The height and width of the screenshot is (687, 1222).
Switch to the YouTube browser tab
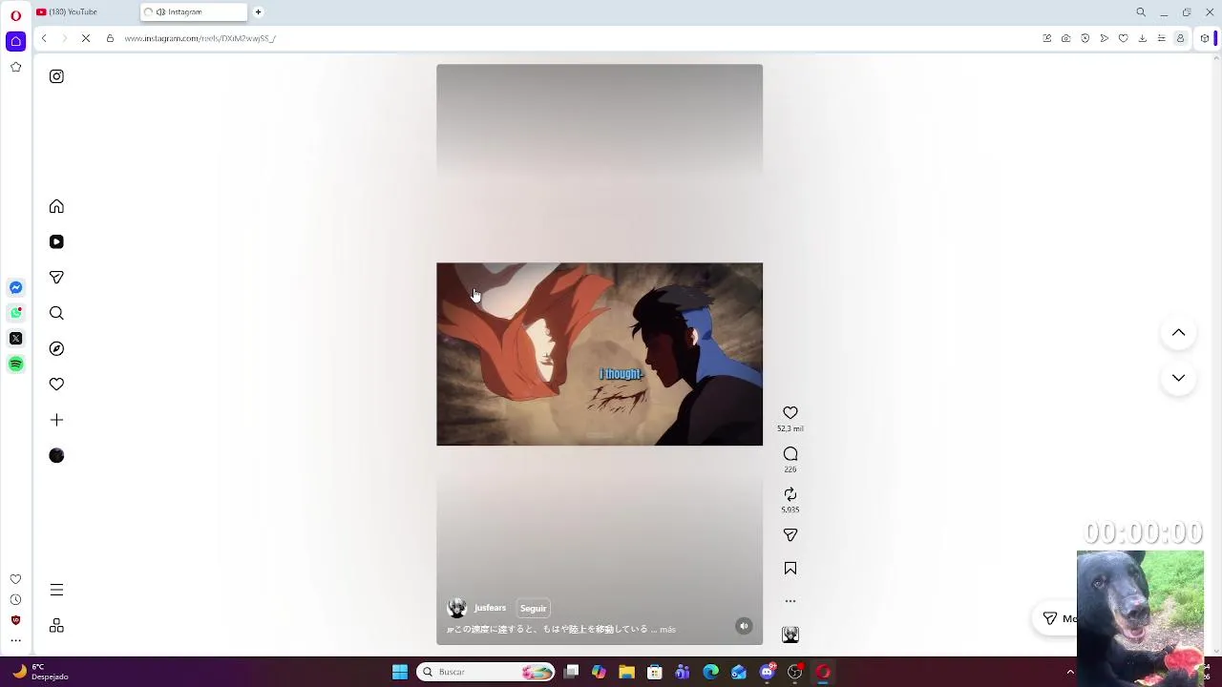pyautogui.click(x=84, y=12)
